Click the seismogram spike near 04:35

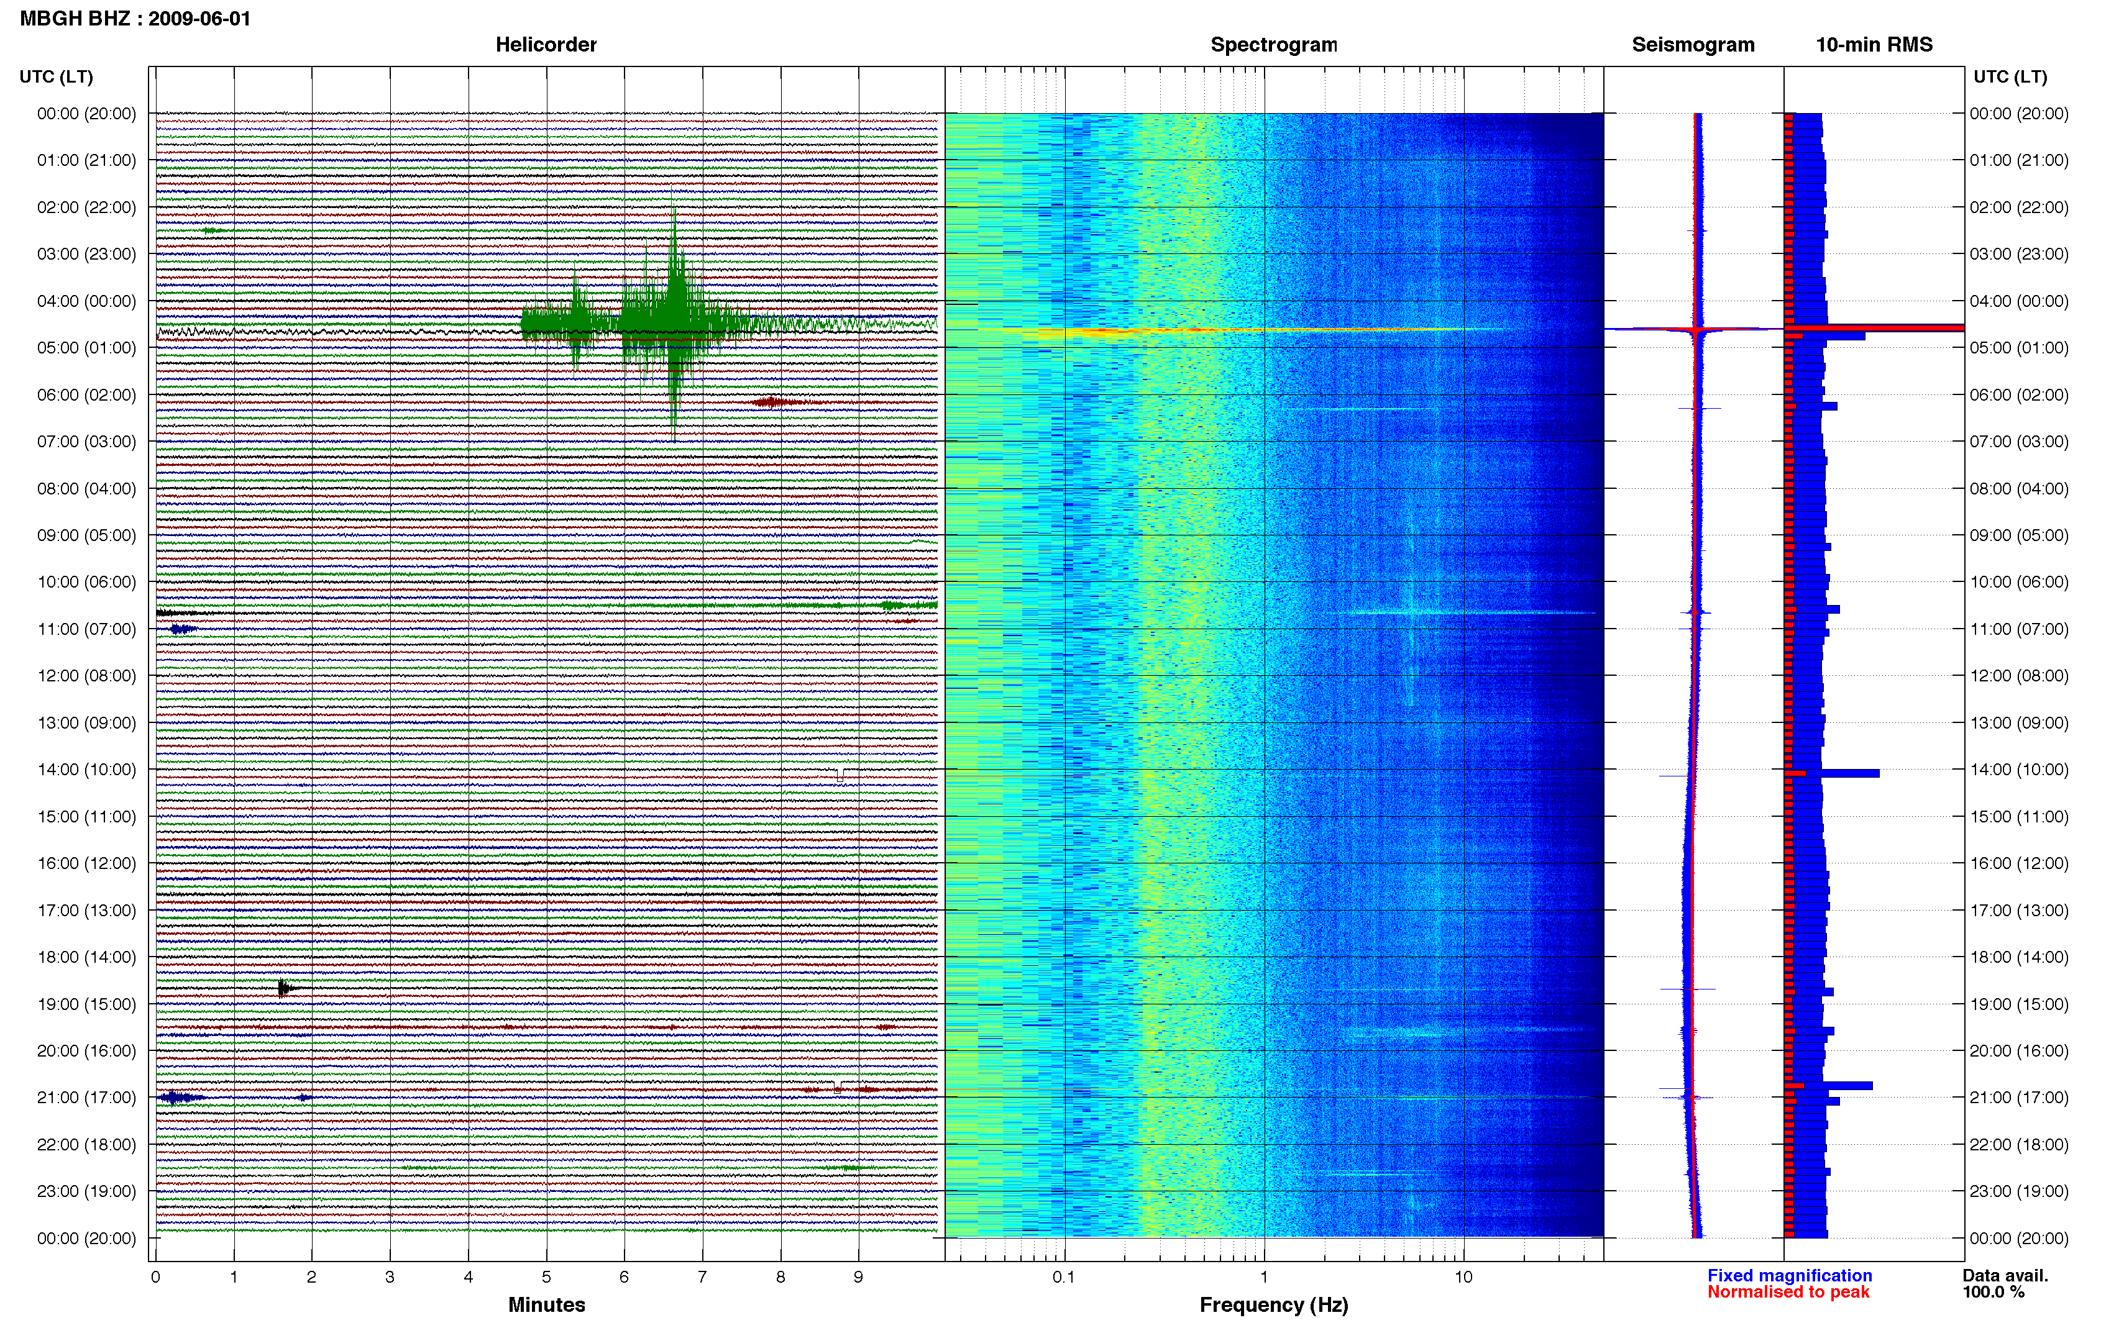click(1695, 329)
